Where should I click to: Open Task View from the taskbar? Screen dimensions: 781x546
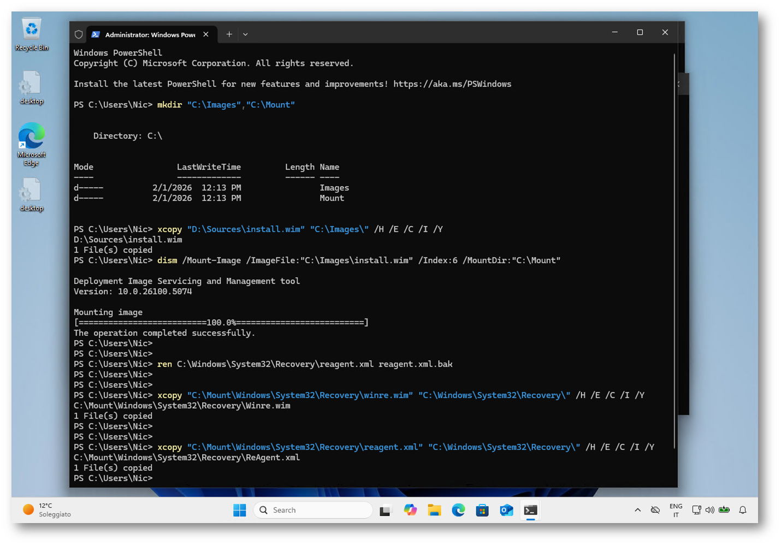click(x=386, y=510)
